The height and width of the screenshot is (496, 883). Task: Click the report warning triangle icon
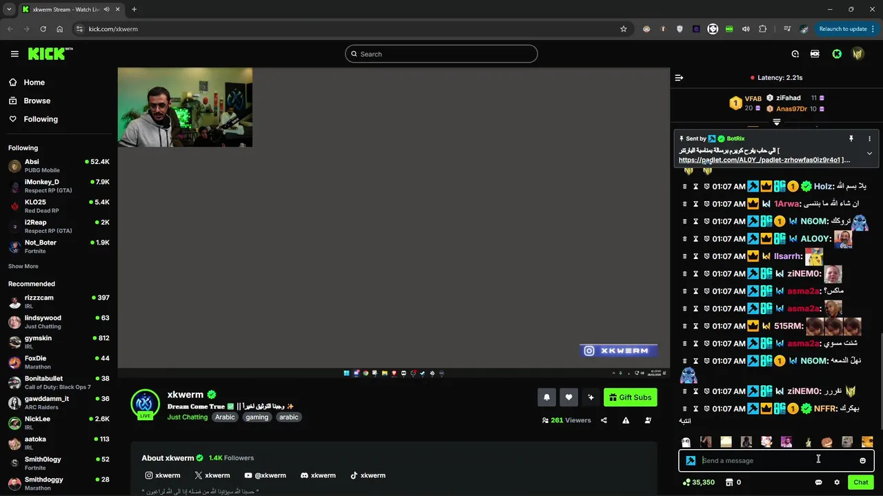[626, 420]
